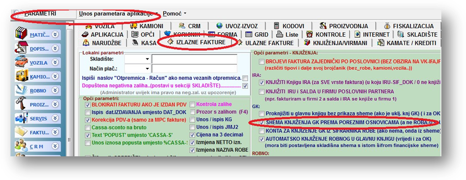Enable Unos / ispis JMJ2 checkbox

pyautogui.click(x=192, y=127)
